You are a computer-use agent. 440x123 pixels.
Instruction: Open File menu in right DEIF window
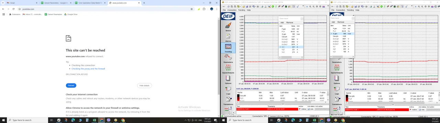[x=333, y=10]
